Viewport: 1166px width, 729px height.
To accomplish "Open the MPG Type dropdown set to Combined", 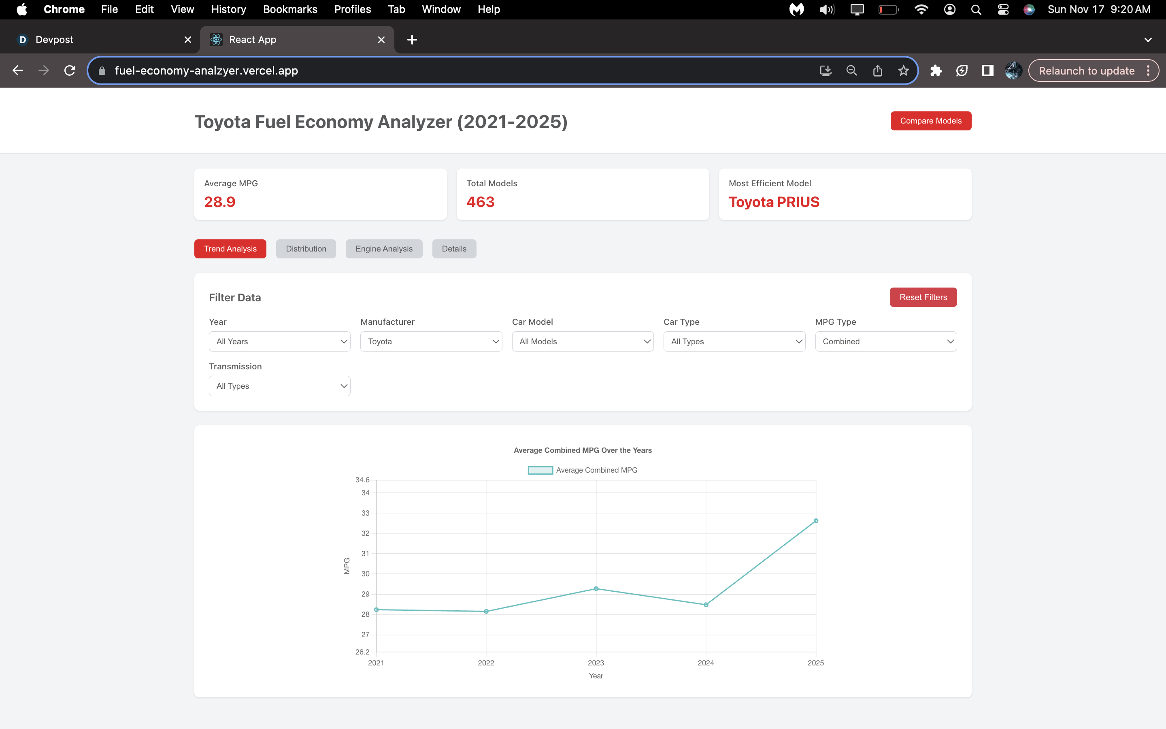I will pyautogui.click(x=885, y=341).
